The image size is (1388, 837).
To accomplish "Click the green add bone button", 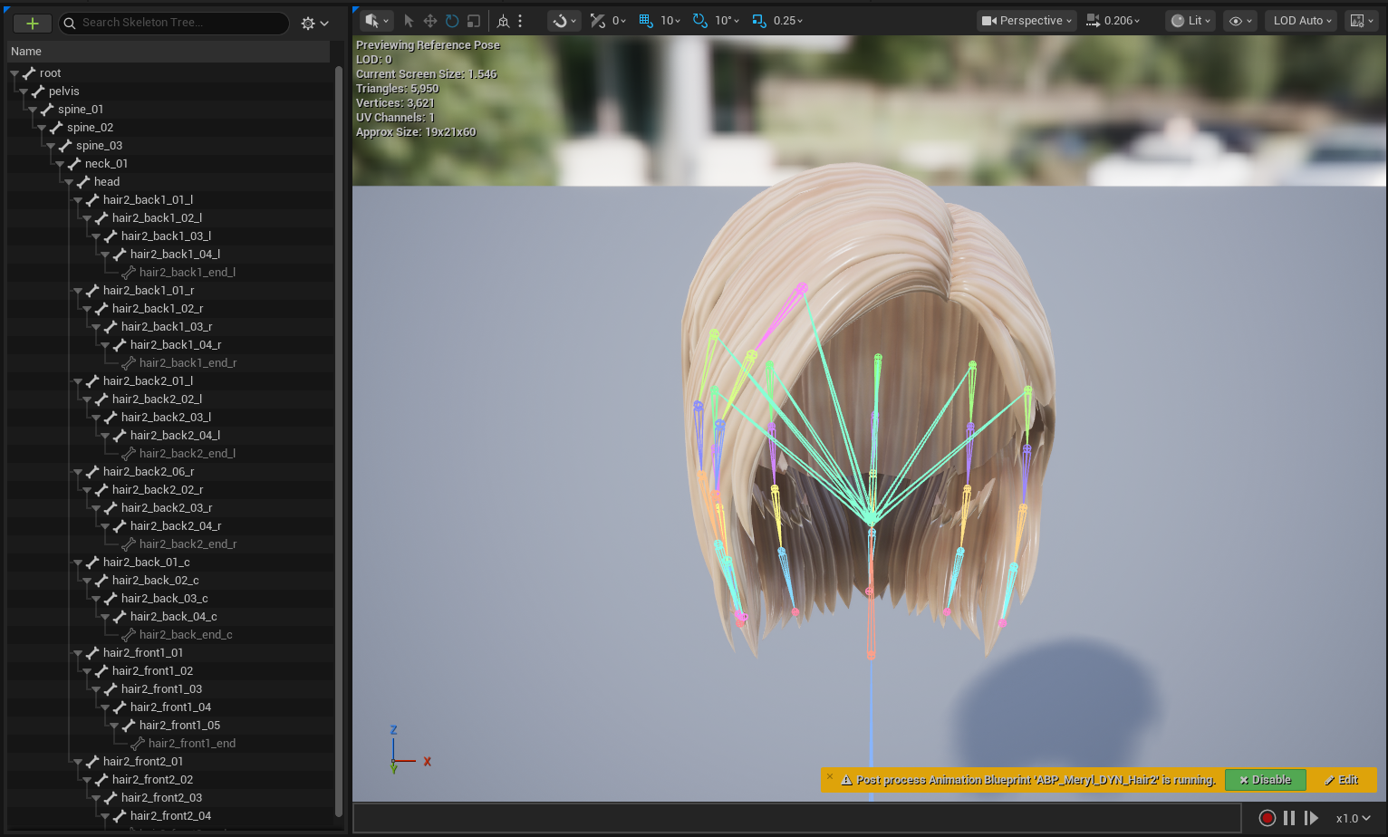I will [32, 24].
